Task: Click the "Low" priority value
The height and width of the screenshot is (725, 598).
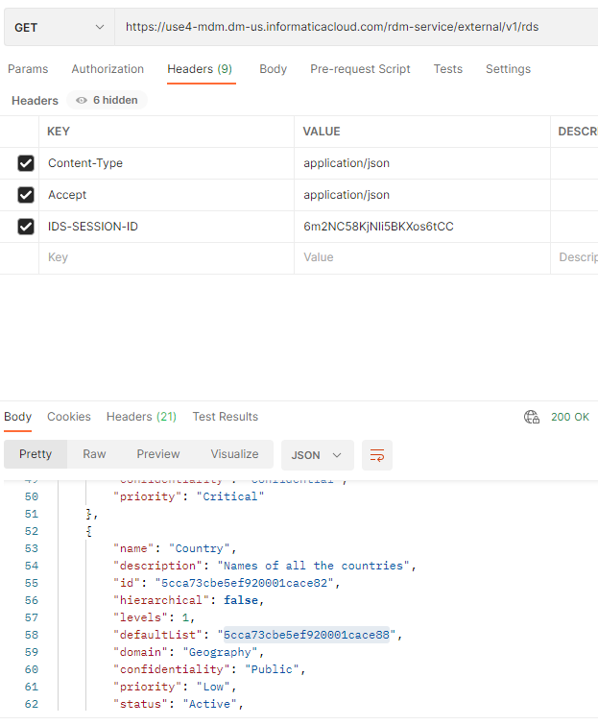Action: coord(213,687)
